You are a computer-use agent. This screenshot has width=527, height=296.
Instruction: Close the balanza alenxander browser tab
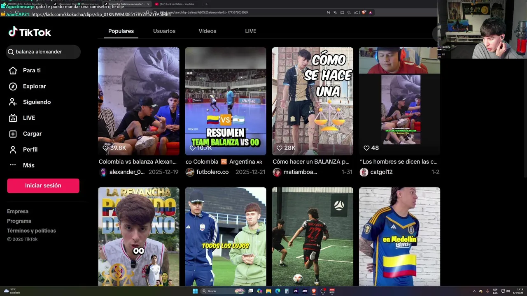[x=148, y=4]
